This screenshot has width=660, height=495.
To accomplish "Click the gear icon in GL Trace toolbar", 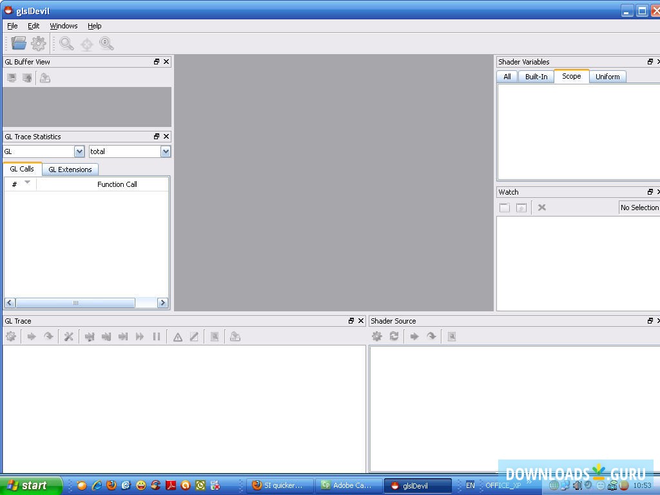I will [x=11, y=336].
